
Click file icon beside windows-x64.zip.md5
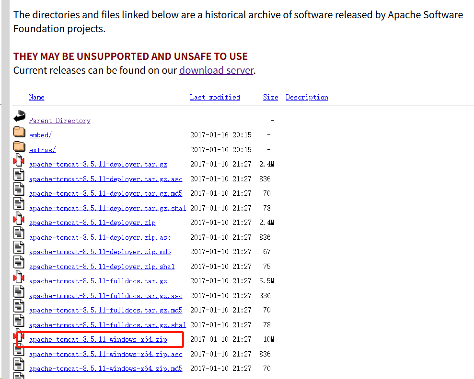click(19, 364)
